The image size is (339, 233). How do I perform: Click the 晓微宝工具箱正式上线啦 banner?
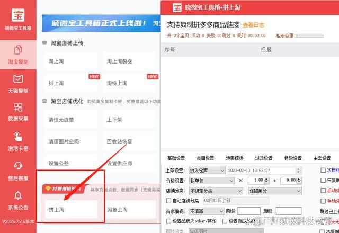[x=101, y=23]
